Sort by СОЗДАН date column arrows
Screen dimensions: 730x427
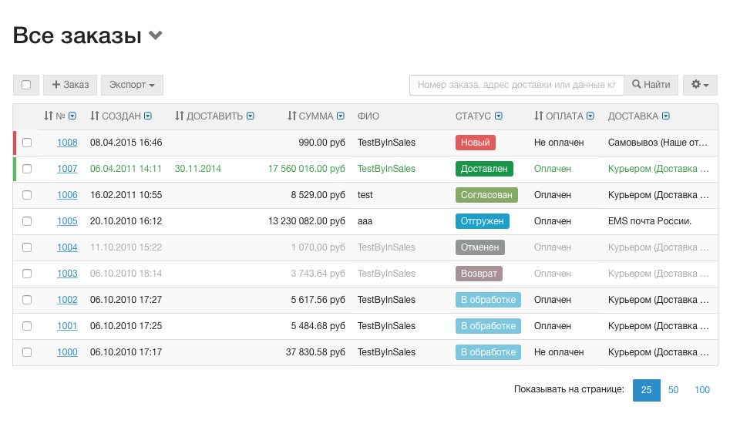[x=95, y=116]
